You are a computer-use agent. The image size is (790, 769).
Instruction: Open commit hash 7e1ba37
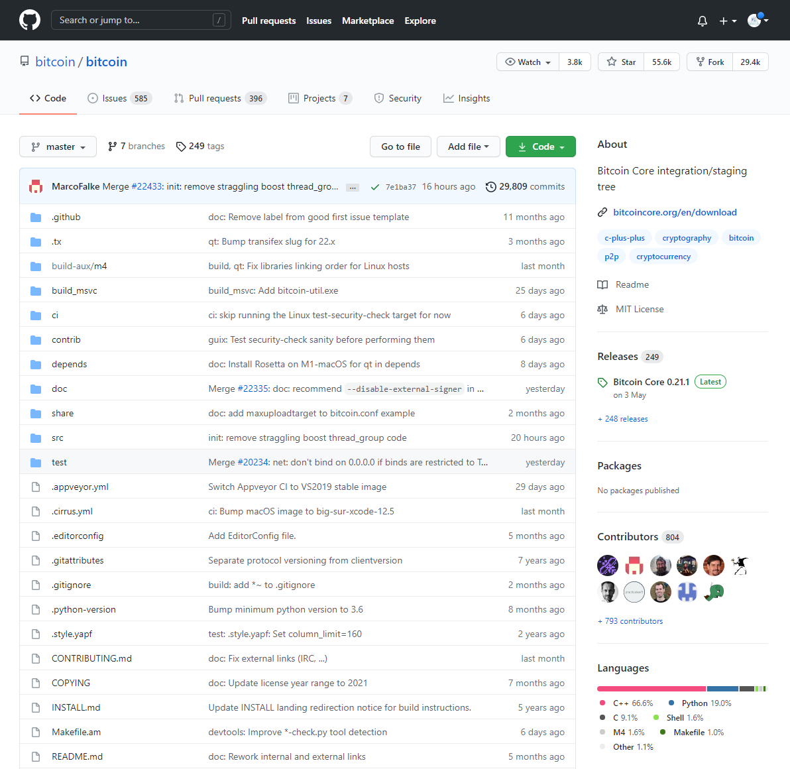[400, 187]
